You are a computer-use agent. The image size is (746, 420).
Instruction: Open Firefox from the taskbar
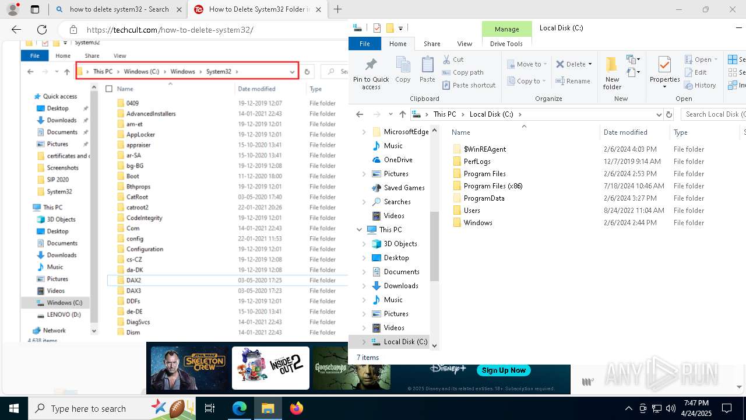click(x=297, y=408)
